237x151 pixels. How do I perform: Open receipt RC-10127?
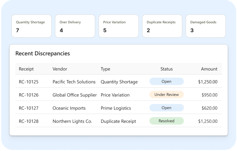pos(29,108)
